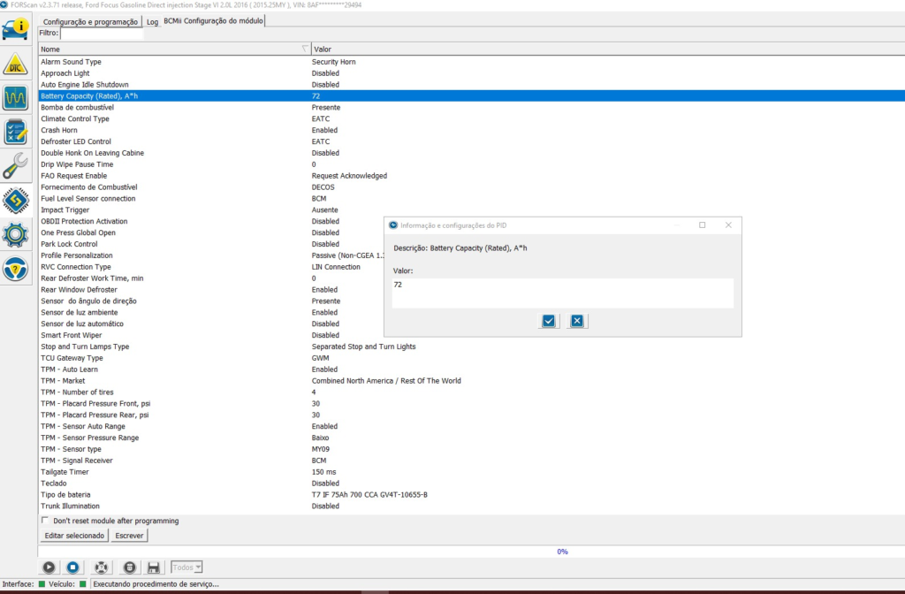Select TPM - Placard Pressure Front row
Viewport: 905px width, 594px height.
(x=472, y=404)
